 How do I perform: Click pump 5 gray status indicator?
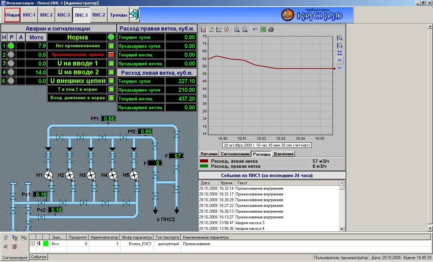(x=11, y=81)
